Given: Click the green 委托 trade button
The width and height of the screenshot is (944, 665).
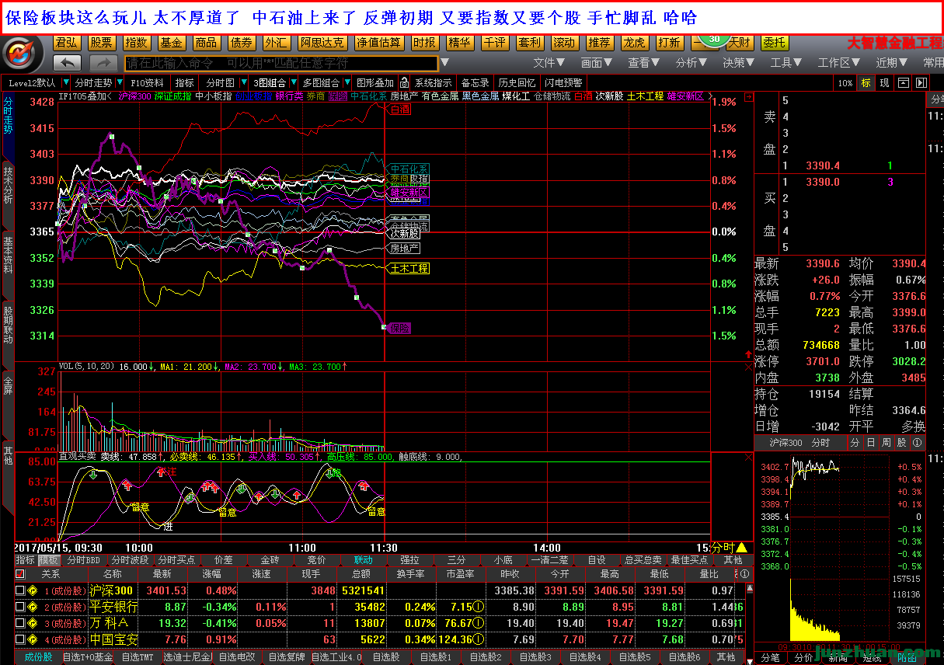Looking at the screenshot, I should point(774,43).
